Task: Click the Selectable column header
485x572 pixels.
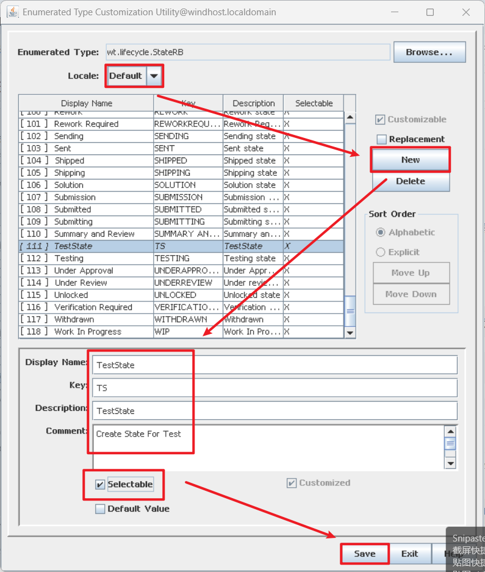Action: point(314,103)
